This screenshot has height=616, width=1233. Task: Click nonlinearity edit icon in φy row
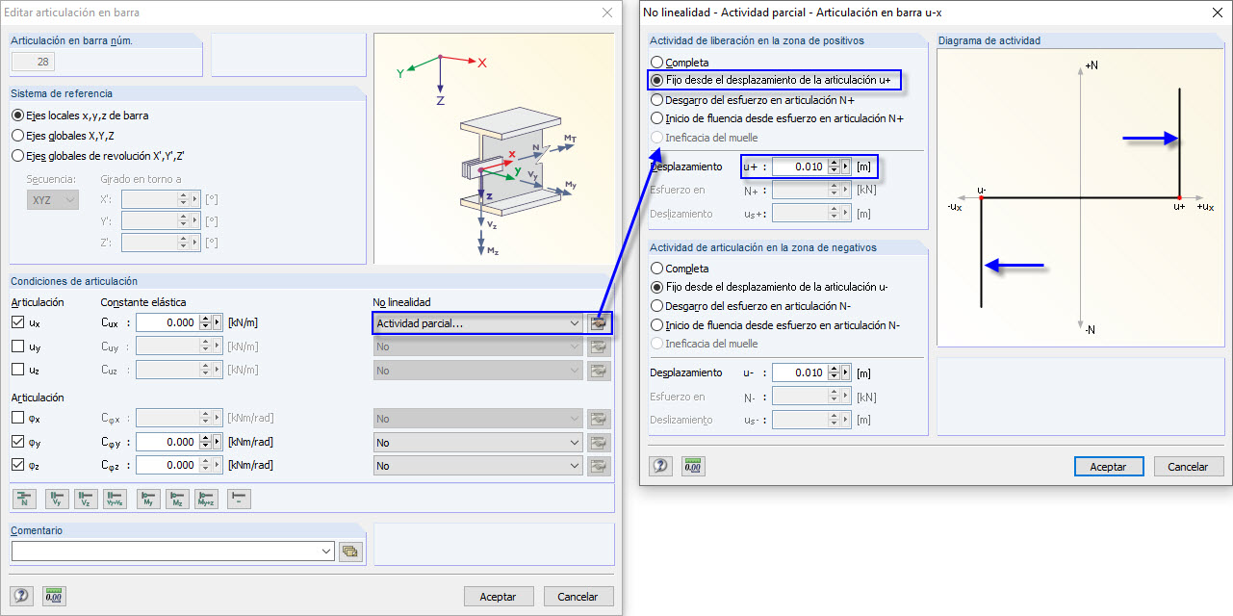click(600, 443)
